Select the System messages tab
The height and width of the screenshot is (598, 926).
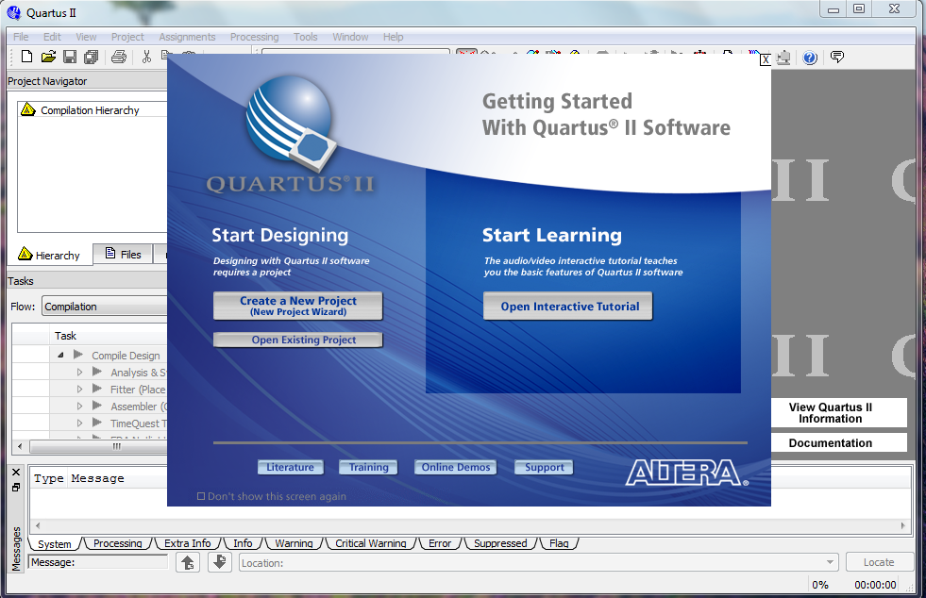click(55, 543)
